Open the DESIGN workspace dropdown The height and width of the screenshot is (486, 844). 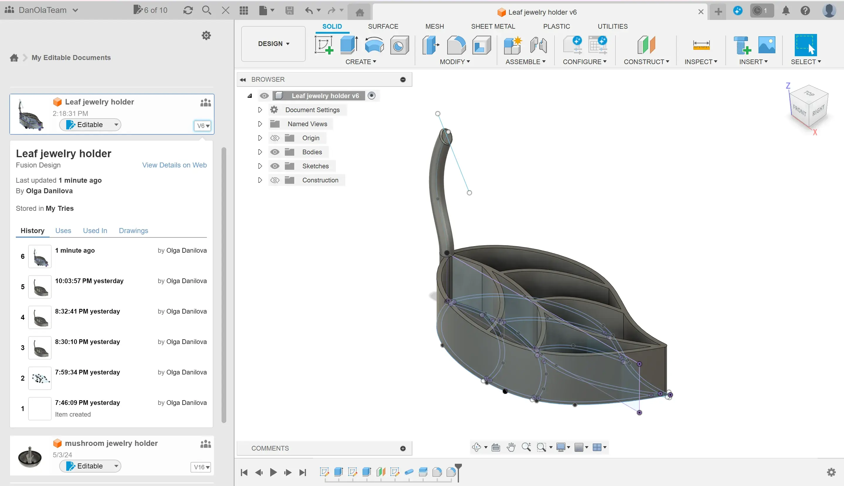[x=273, y=44]
